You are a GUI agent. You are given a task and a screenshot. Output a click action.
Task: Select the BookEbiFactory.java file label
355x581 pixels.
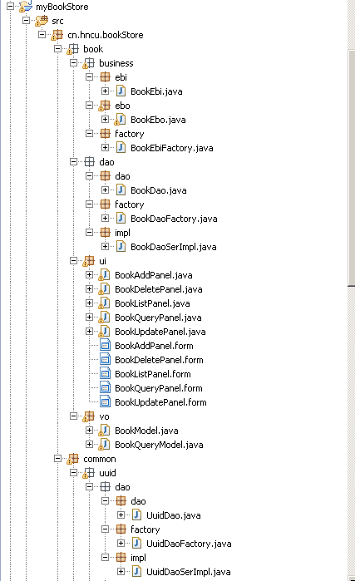[x=172, y=148]
